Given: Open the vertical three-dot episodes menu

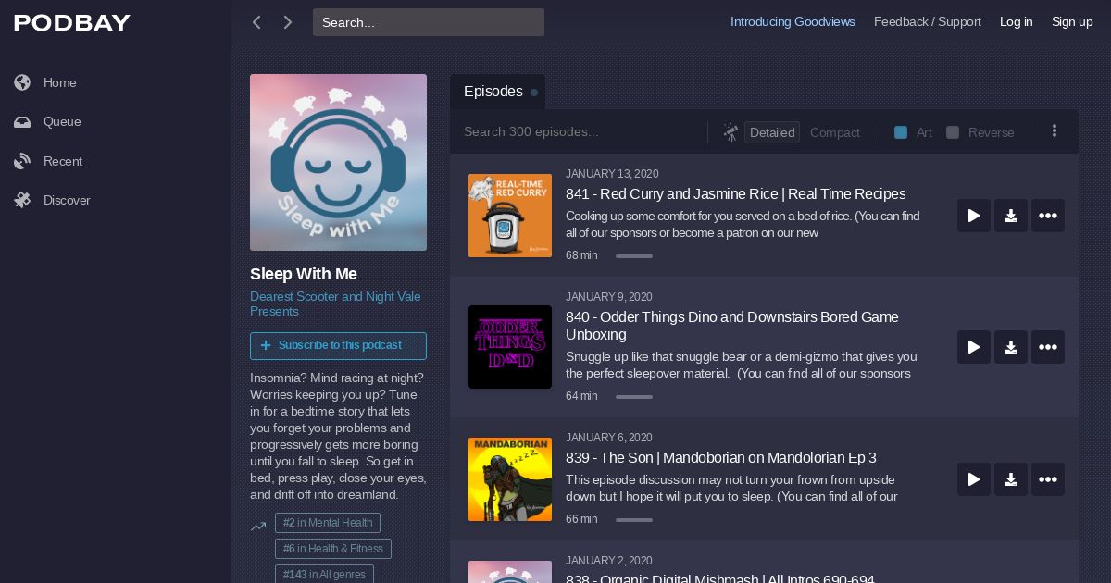Looking at the screenshot, I should point(1054,131).
